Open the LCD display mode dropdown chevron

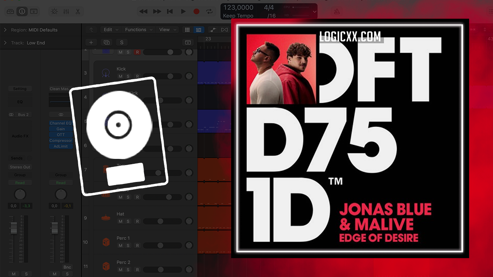(314, 12)
